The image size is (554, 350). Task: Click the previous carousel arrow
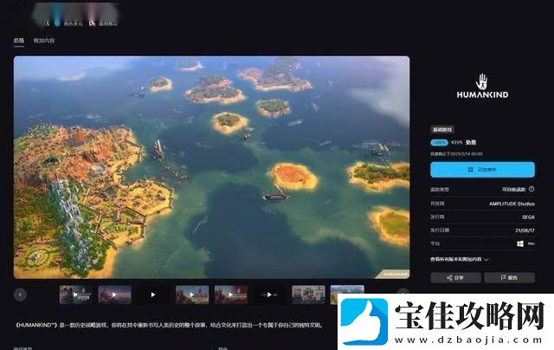(x=20, y=295)
